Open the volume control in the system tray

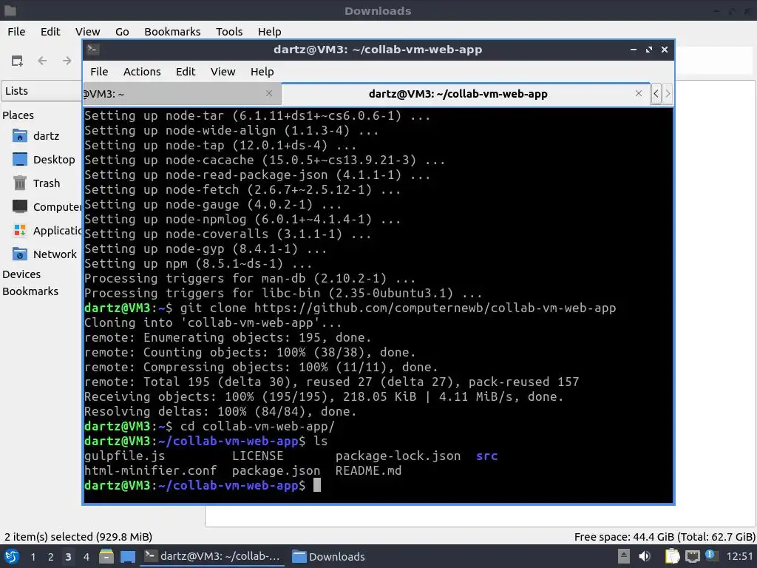point(644,556)
